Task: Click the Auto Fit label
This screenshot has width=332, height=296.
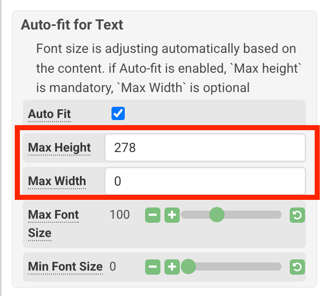Action: click(x=49, y=114)
